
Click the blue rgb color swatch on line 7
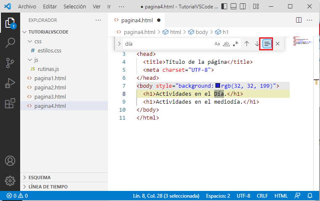pos(218,86)
